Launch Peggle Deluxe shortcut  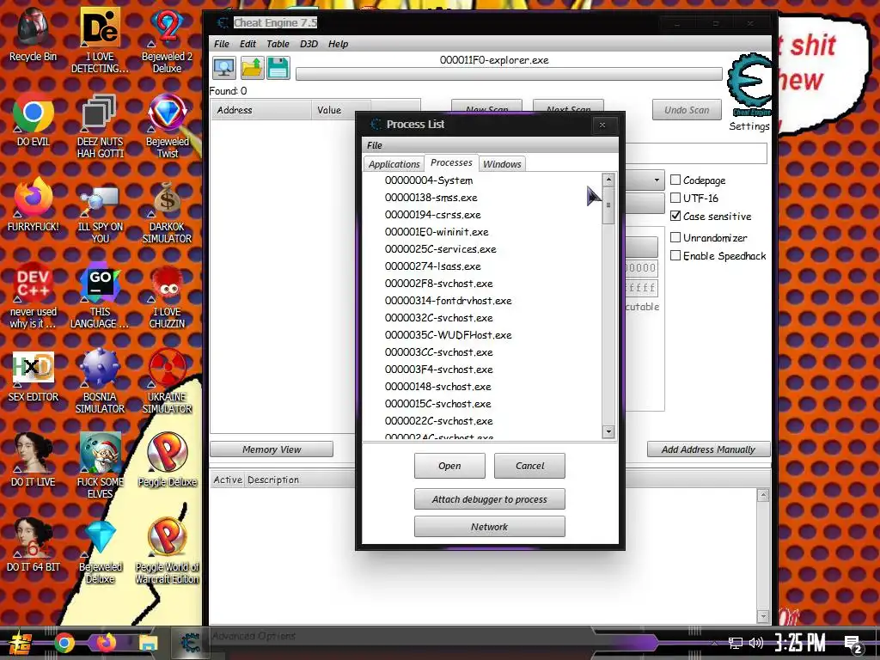click(x=168, y=461)
